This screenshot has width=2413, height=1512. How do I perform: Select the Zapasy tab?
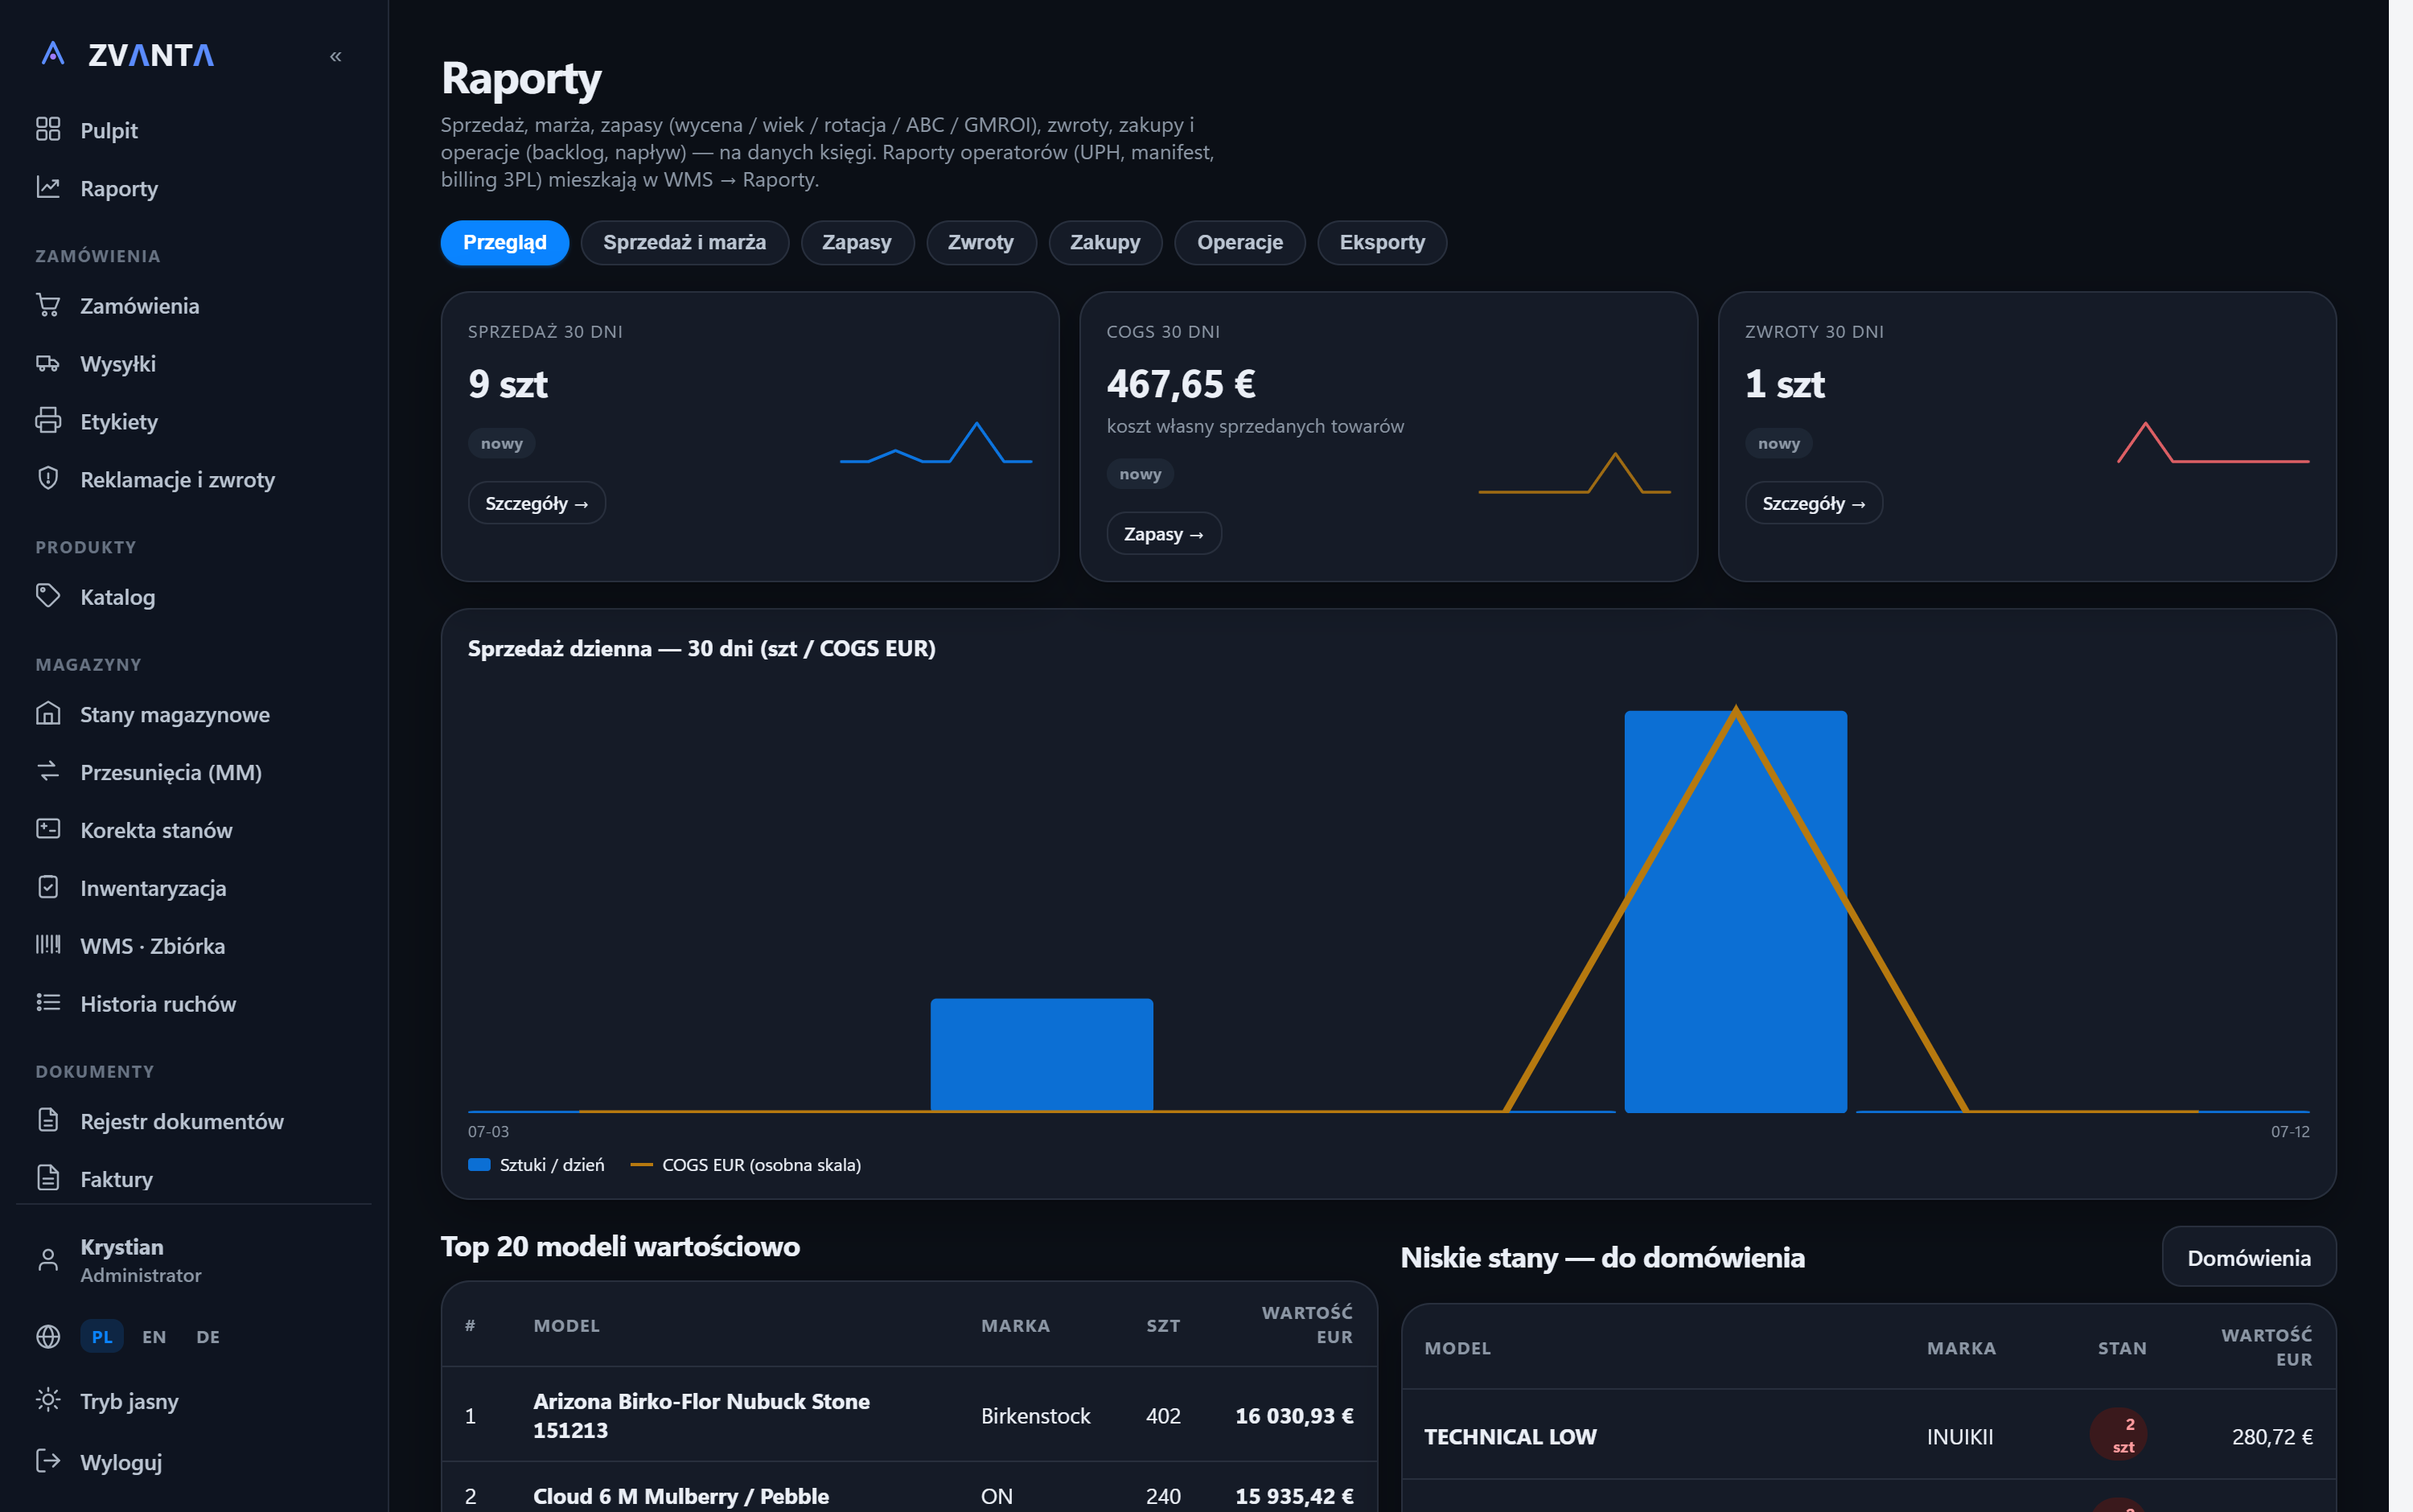tap(857, 242)
